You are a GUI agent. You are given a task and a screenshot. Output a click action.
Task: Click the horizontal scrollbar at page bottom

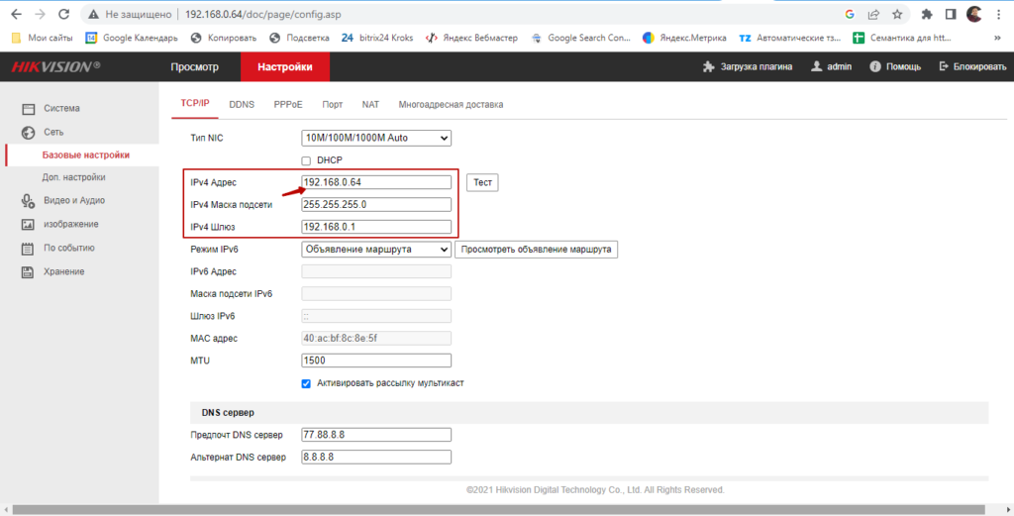[x=495, y=509]
